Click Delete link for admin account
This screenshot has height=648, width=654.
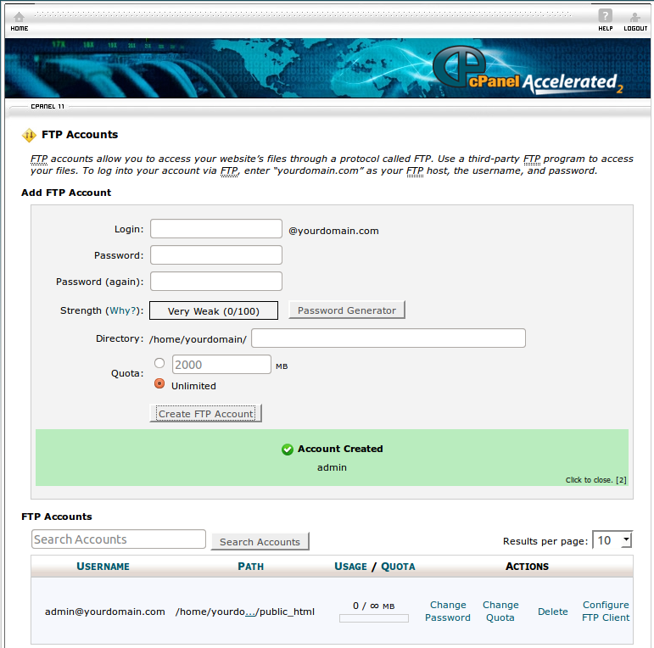(x=552, y=612)
